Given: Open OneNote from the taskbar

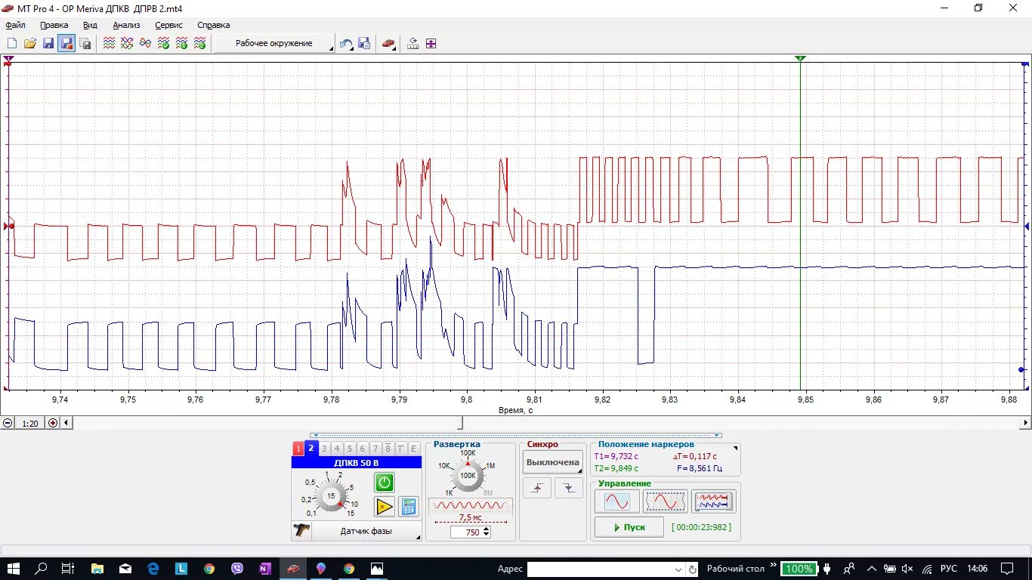Looking at the screenshot, I should 265,569.
